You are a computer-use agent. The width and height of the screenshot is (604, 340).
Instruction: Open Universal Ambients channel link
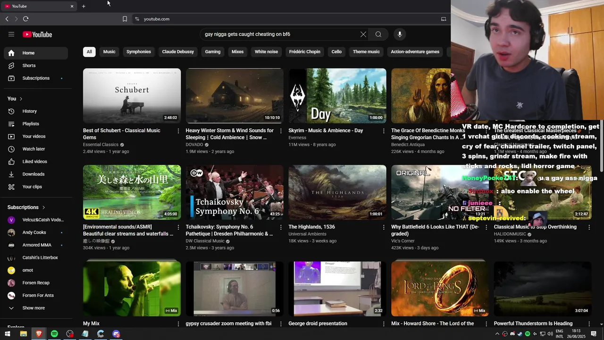point(307,234)
